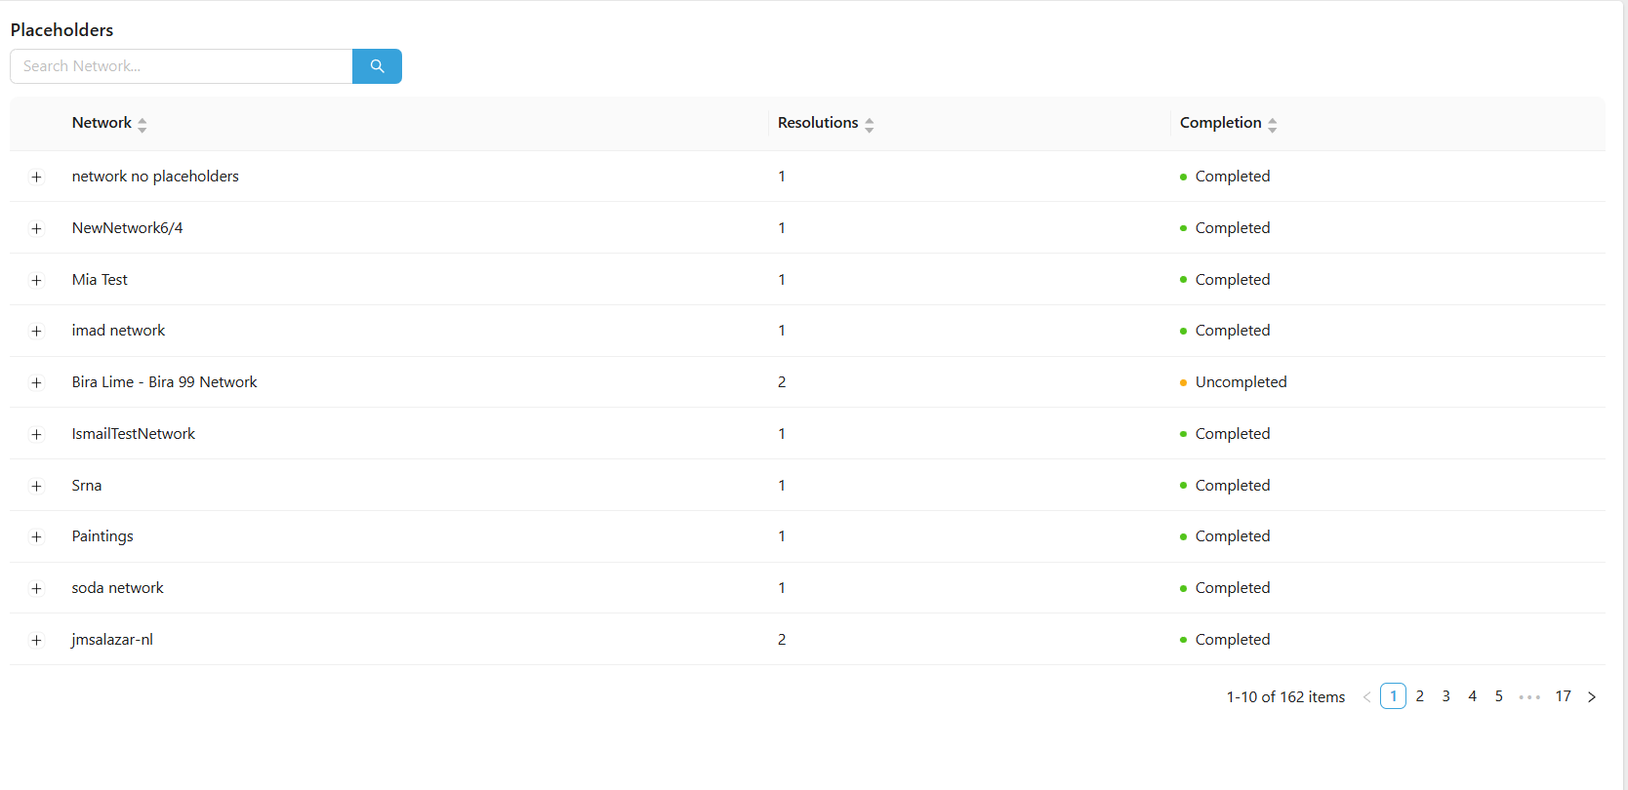This screenshot has height=790, width=1628.
Task: Expand the IsmailTestNetwork row
Action: pyautogui.click(x=36, y=434)
